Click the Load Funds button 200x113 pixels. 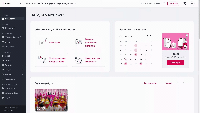pos(173,3)
